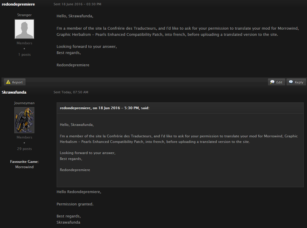The image size is (307, 228).
Task: Click the Stranger rank label
Action: (x=24, y=15)
